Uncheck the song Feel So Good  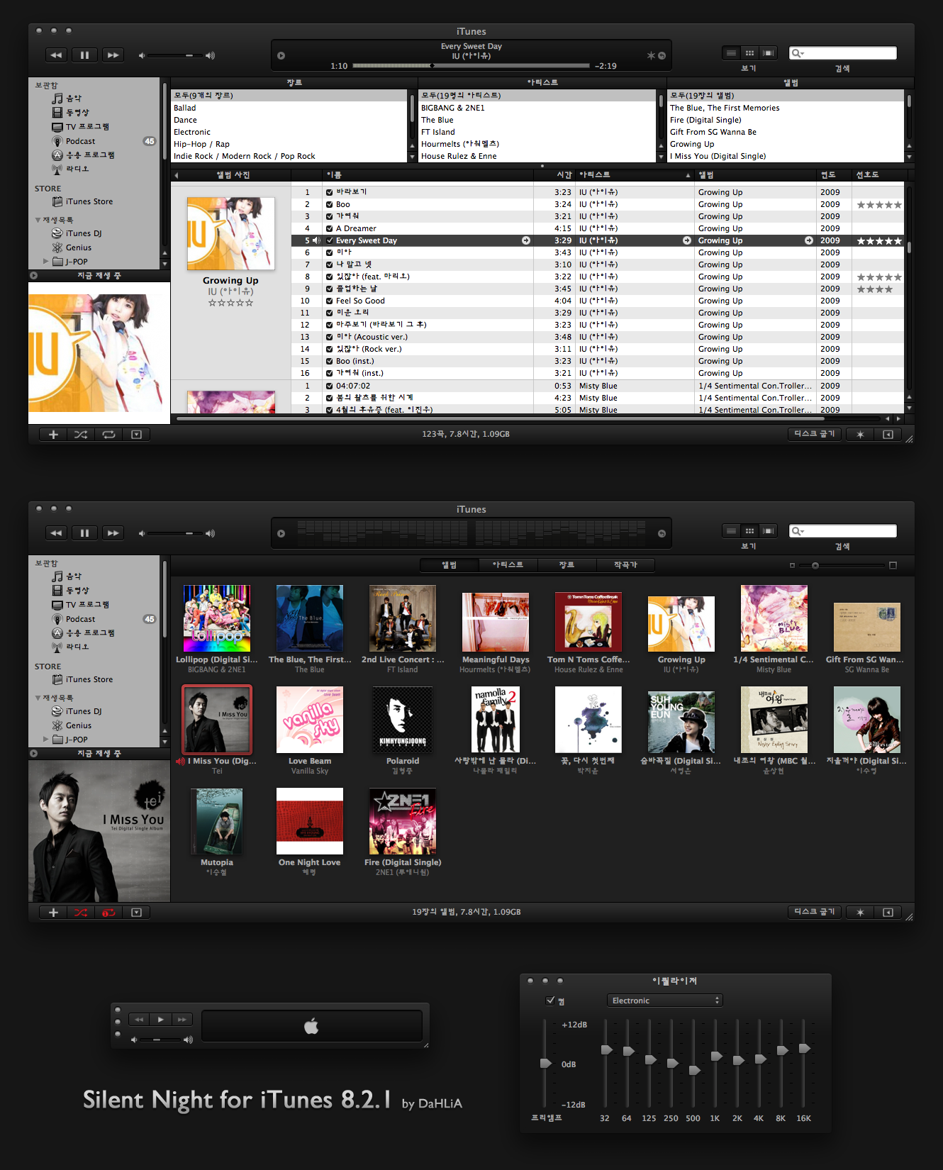[x=330, y=301]
